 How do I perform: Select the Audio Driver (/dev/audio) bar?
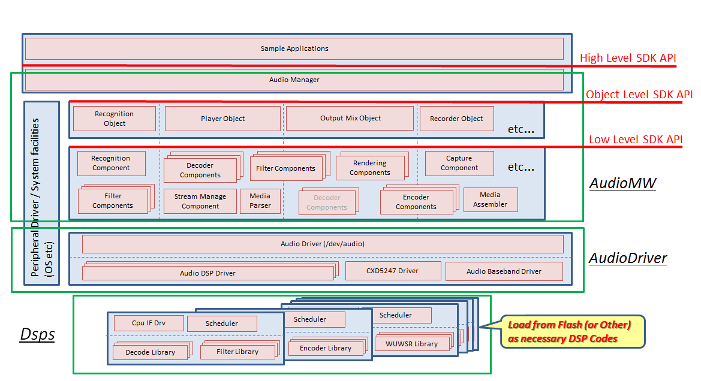point(323,244)
